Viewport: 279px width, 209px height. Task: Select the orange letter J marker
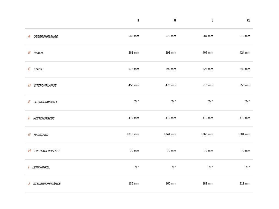[x=29, y=184]
